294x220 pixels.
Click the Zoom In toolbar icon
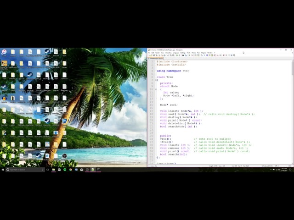point(190,55)
